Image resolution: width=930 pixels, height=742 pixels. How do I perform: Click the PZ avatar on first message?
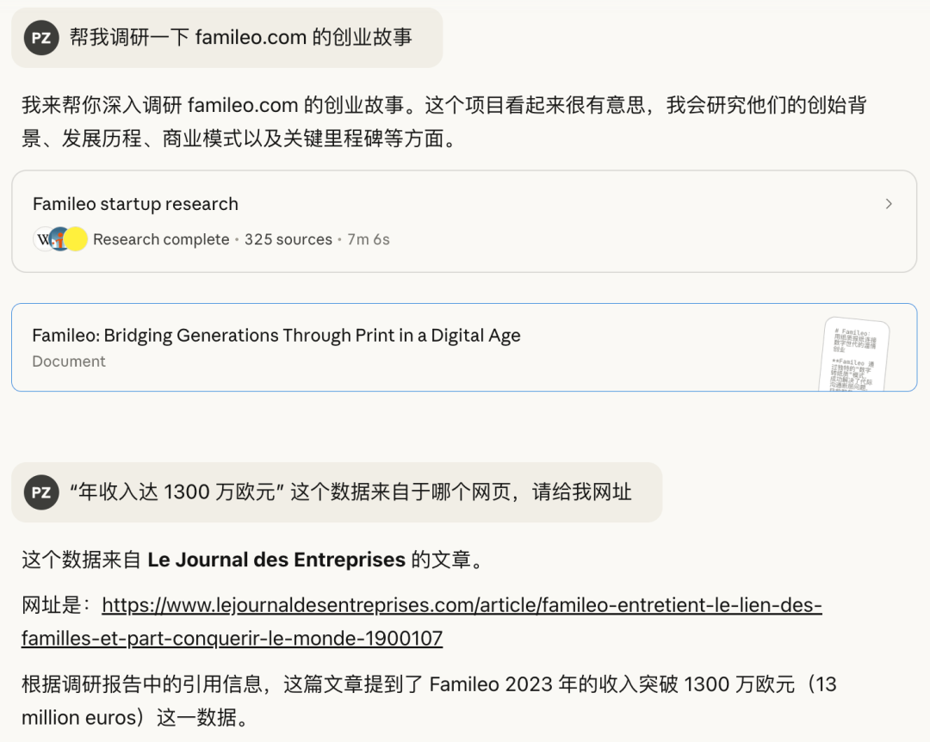pos(41,38)
